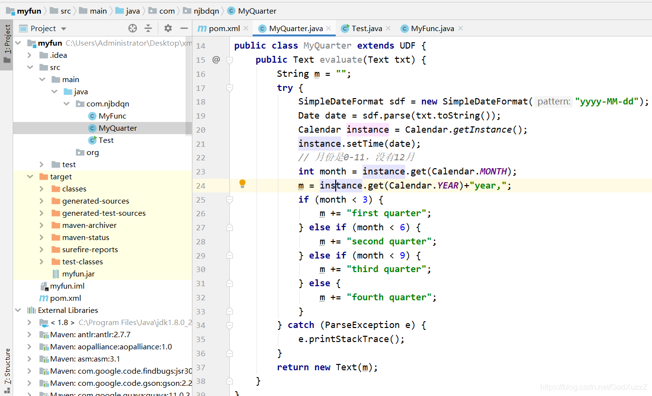The height and width of the screenshot is (396, 652).
Task: Open the Project view dropdown
Action: 64,29
